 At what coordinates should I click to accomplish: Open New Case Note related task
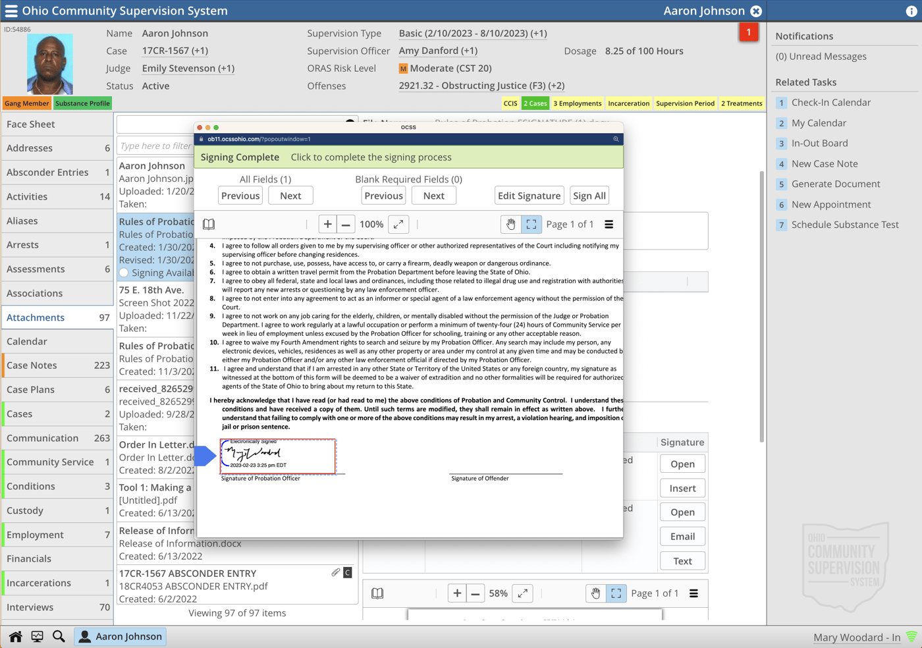pos(825,164)
